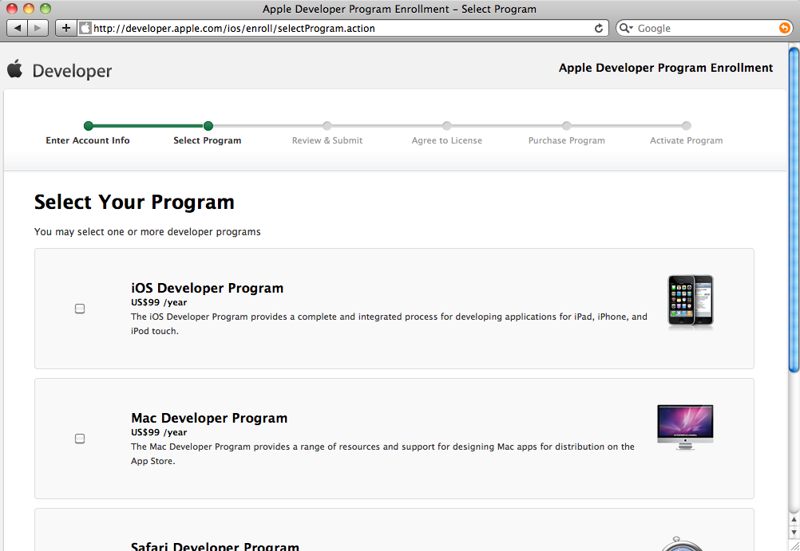Add bookmark with the plus button

(65, 28)
